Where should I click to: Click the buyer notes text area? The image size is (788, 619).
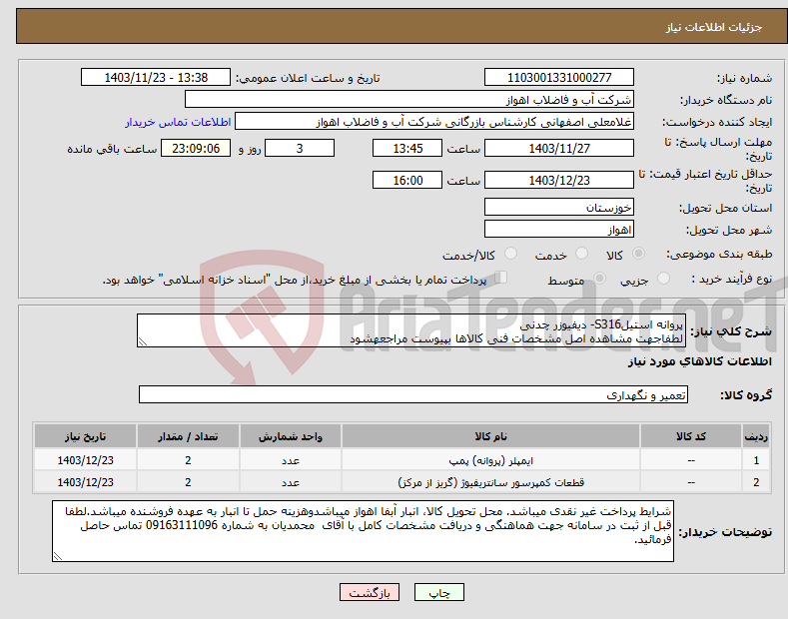363,531
